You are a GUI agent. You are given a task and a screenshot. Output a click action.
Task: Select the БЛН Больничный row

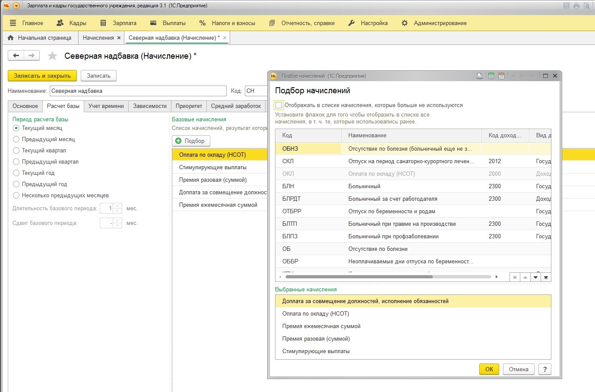pyautogui.click(x=413, y=186)
